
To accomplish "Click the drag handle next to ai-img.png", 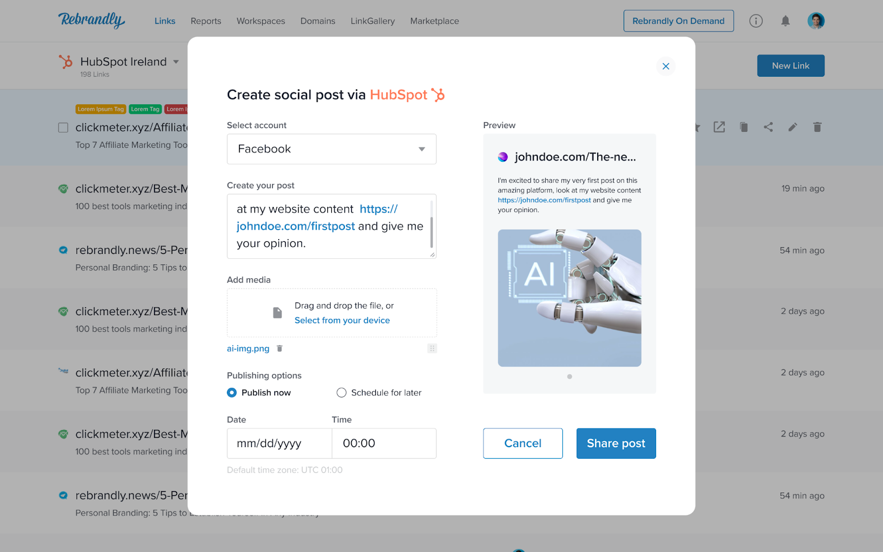I will (x=432, y=348).
